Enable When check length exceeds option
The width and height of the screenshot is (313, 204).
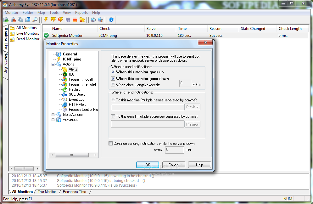click(113, 85)
